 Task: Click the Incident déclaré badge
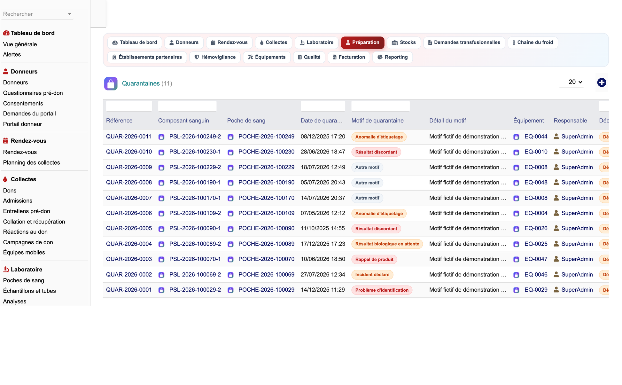372,275
